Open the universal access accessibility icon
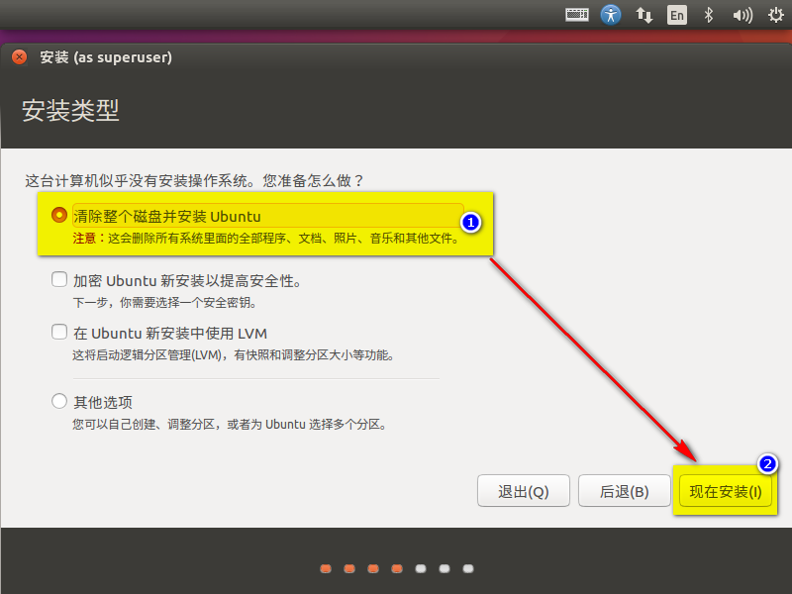792x594 pixels. pos(611,15)
